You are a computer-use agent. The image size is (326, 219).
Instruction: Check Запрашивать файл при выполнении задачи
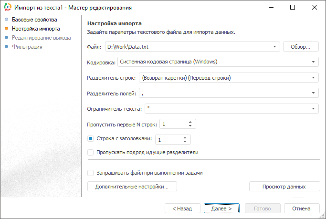pos(91,173)
